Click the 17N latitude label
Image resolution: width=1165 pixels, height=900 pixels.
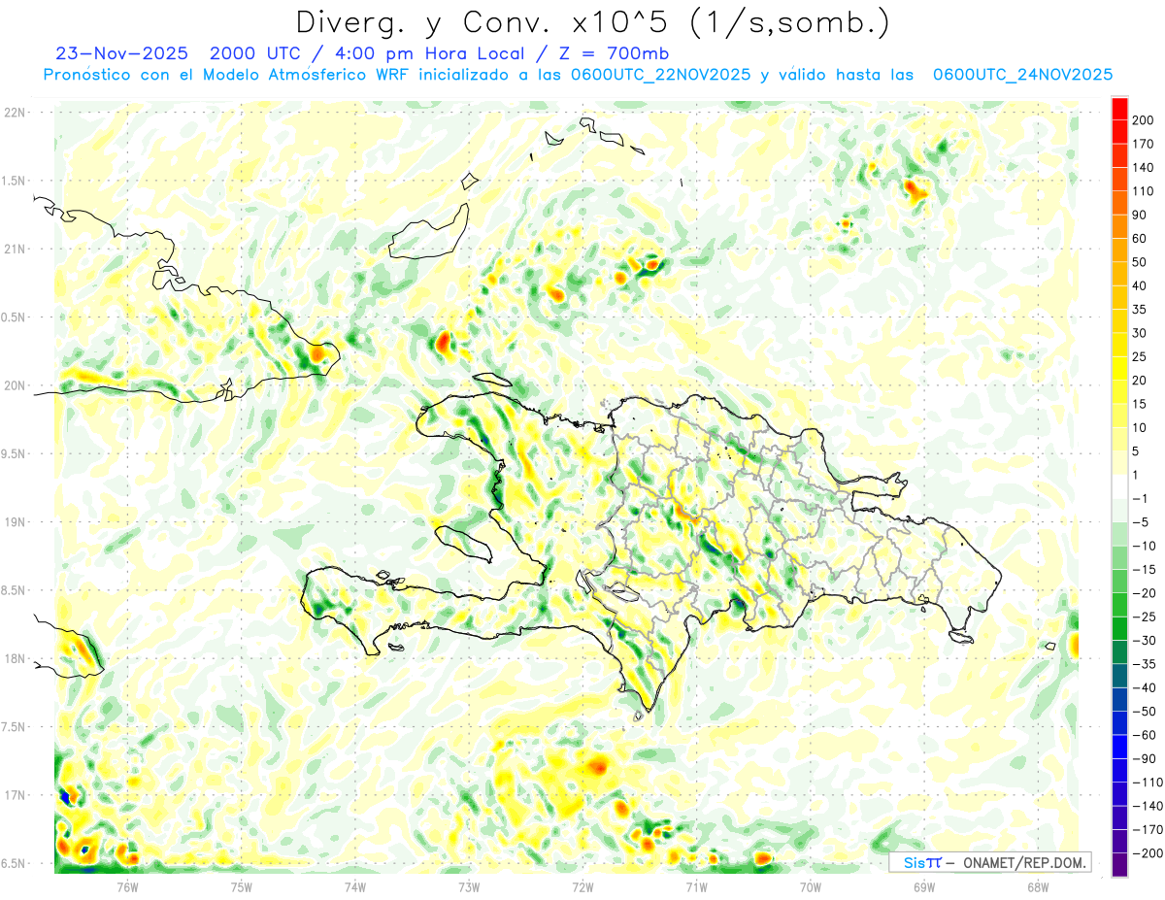pos(15,795)
